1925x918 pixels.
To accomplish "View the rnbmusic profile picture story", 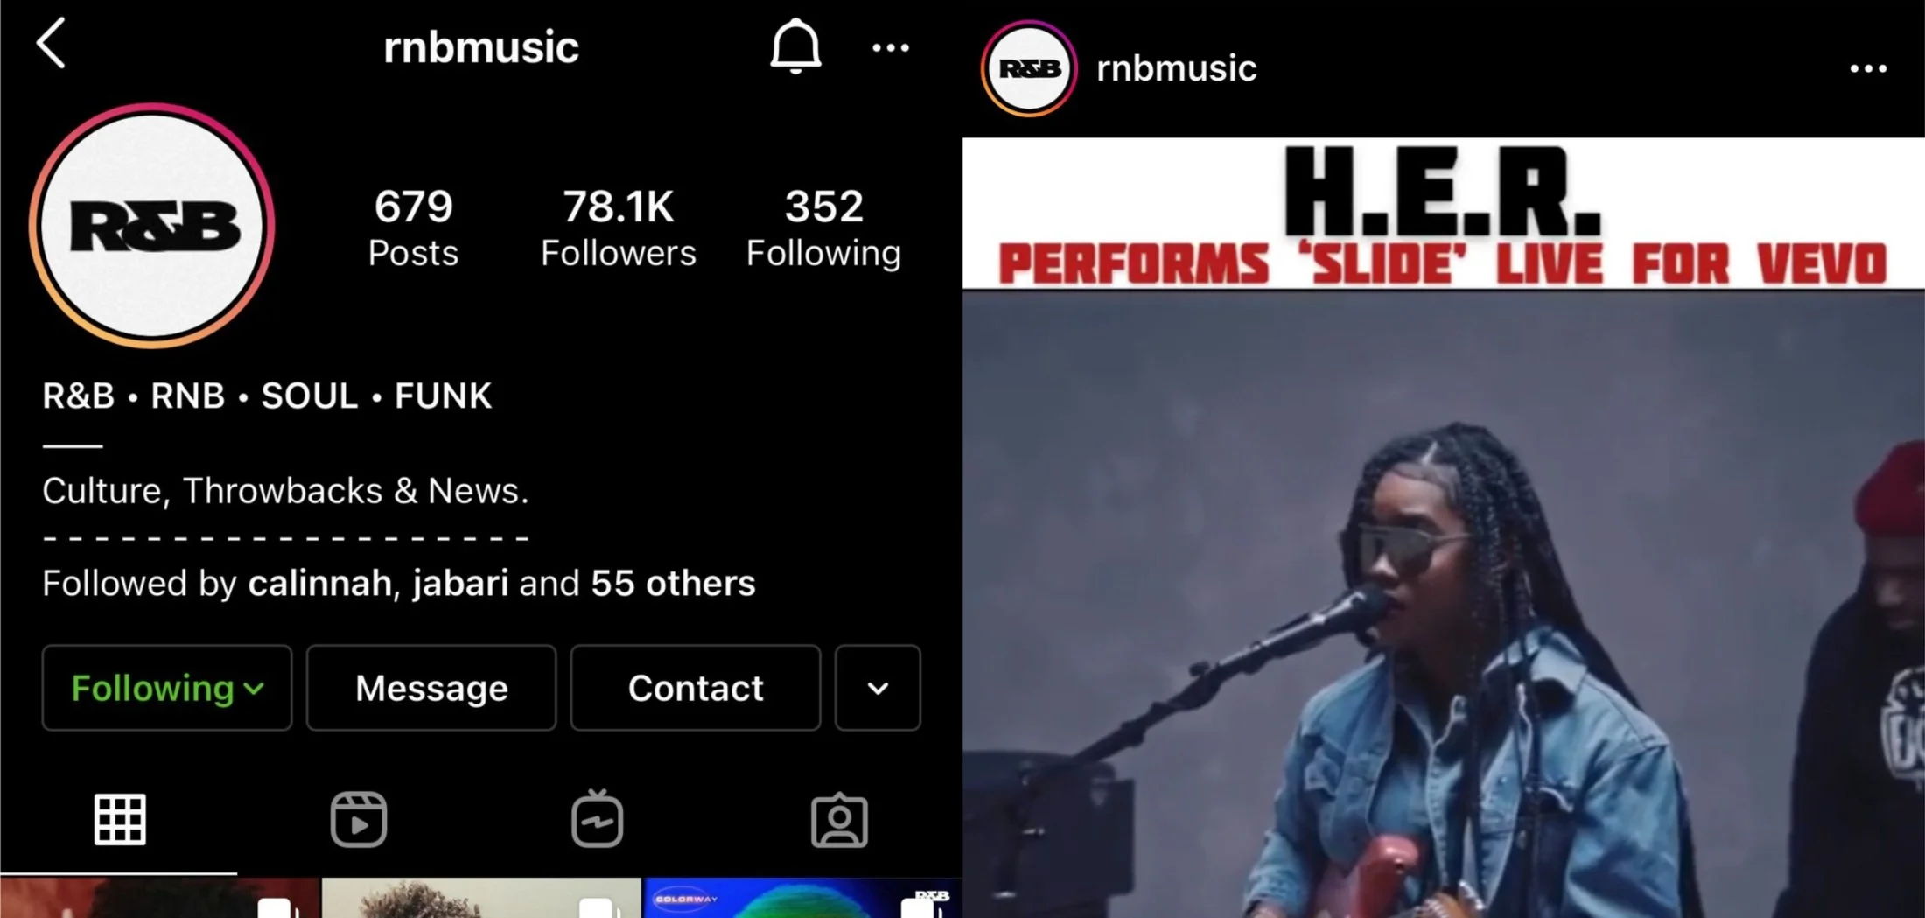I will click(152, 226).
